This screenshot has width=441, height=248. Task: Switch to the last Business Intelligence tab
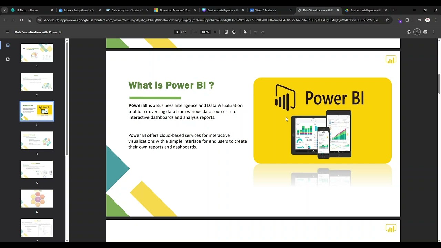click(x=366, y=10)
